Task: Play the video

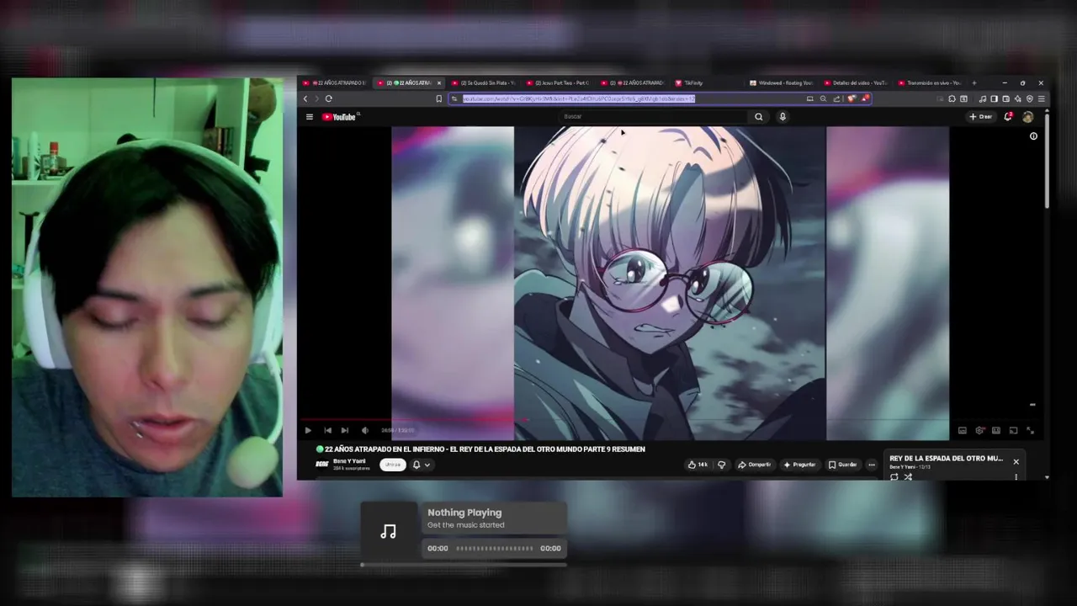Action: pos(308,430)
